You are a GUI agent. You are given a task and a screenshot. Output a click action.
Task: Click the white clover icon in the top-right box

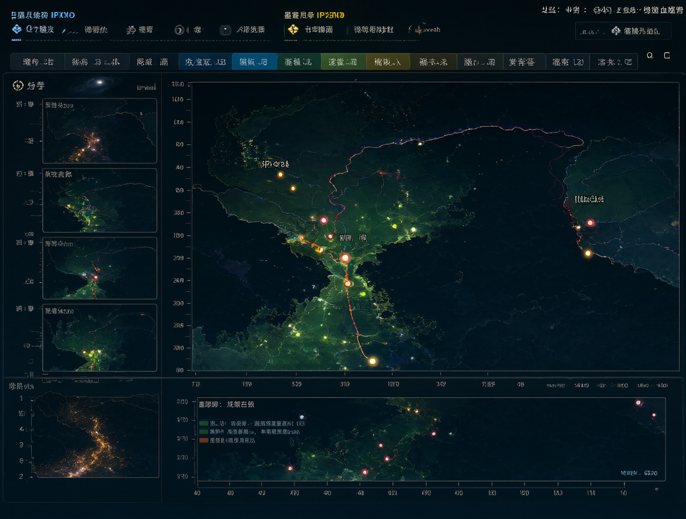click(616, 31)
